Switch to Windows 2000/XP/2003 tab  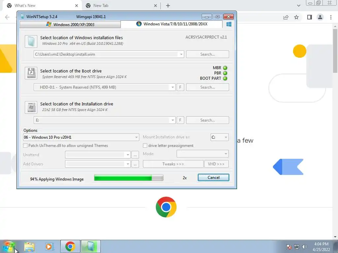click(x=70, y=24)
